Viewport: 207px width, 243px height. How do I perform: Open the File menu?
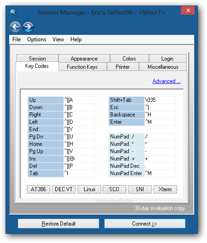(16, 39)
